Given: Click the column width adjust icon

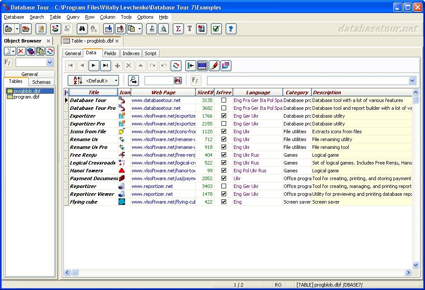Looking at the screenshot, I should [152, 29].
